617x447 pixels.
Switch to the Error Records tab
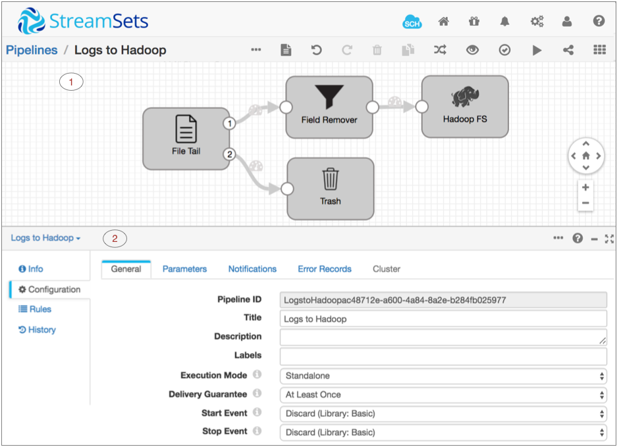(x=325, y=269)
